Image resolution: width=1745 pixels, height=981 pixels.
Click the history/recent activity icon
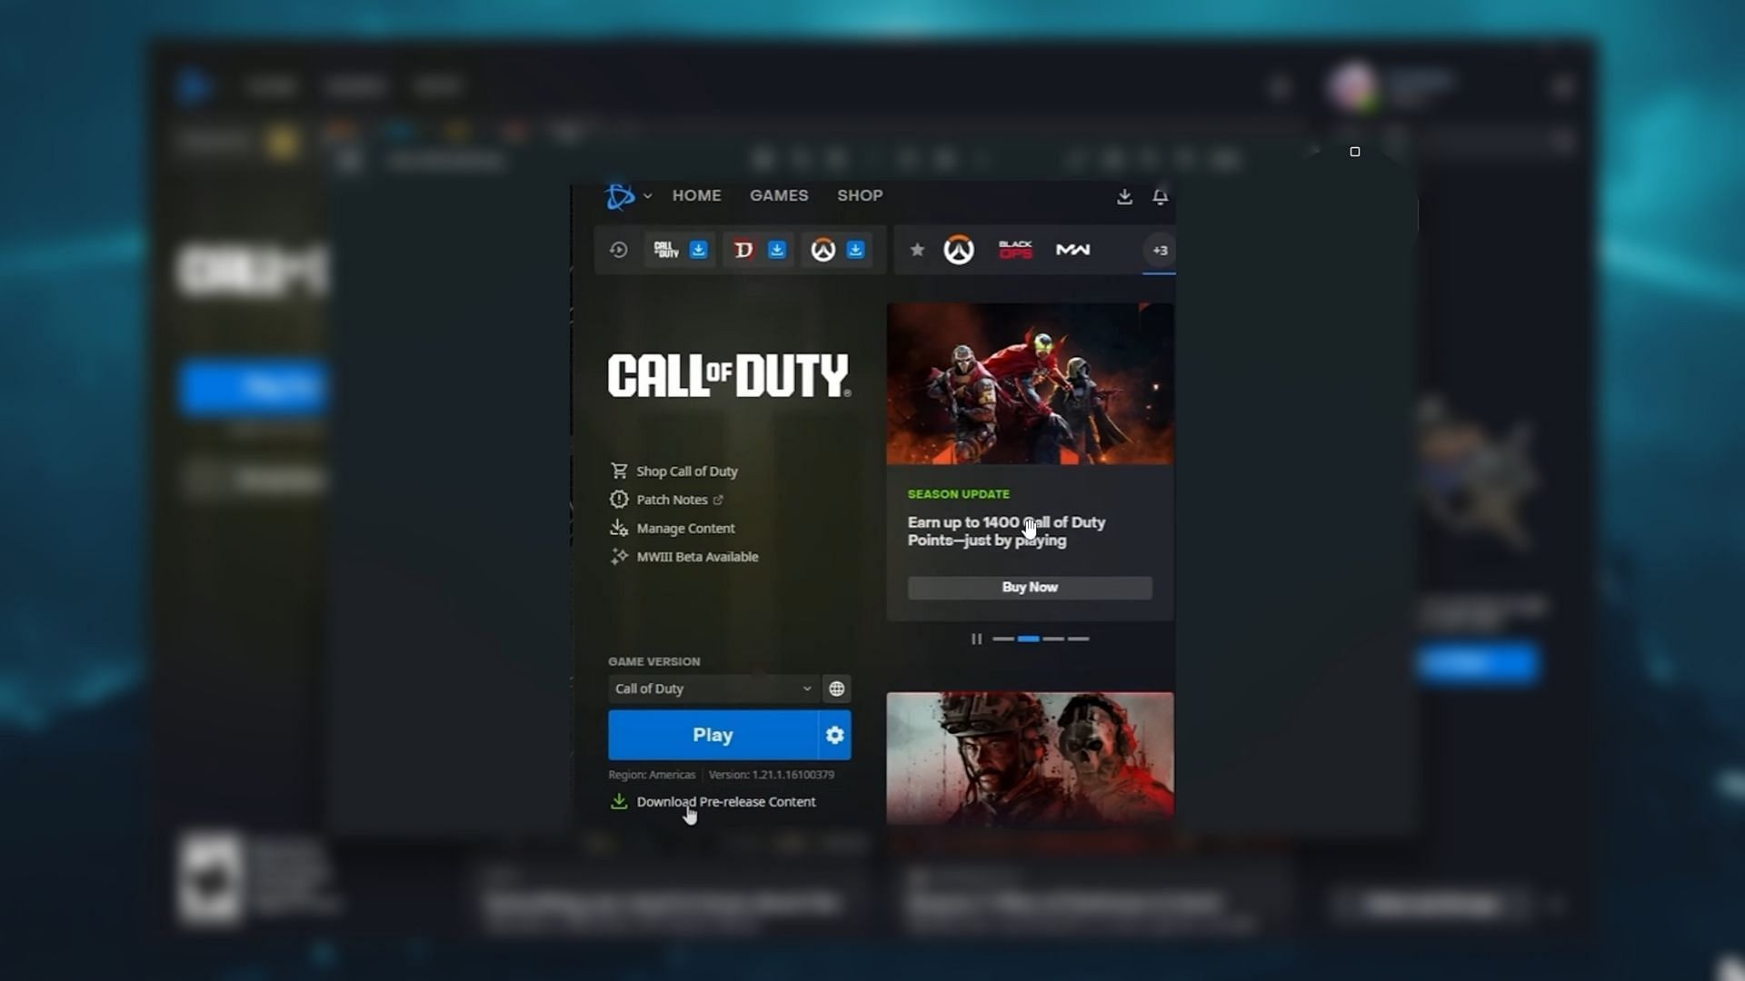(618, 249)
